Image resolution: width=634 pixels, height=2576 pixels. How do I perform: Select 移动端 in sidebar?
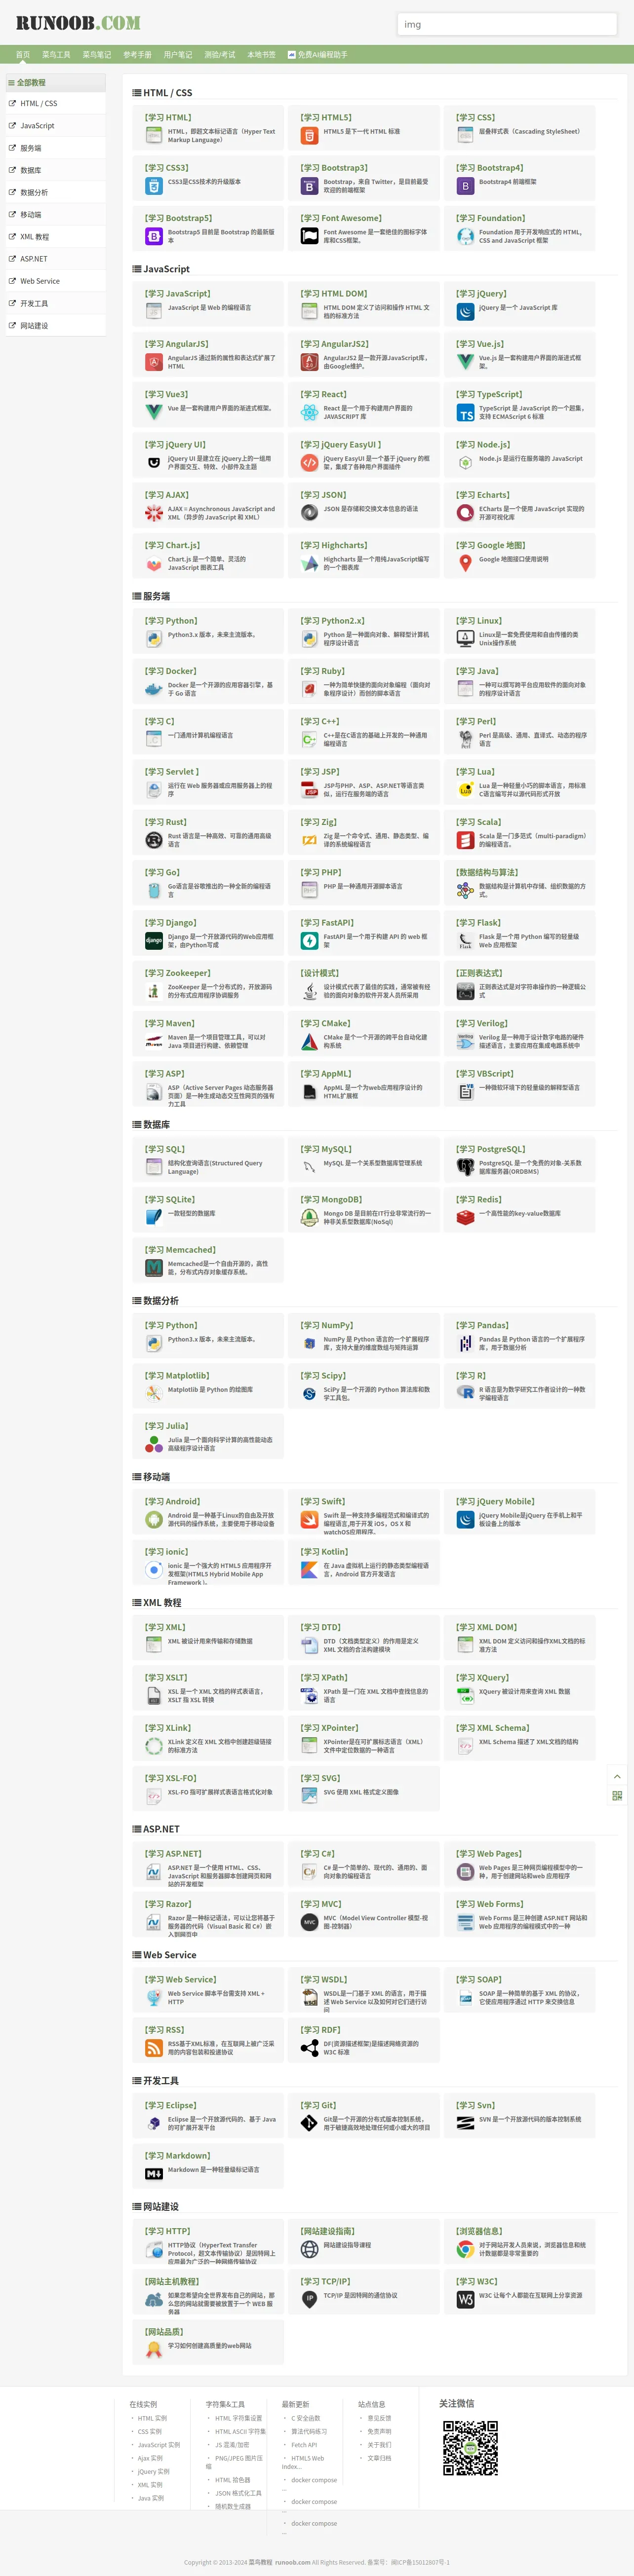point(55,214)
